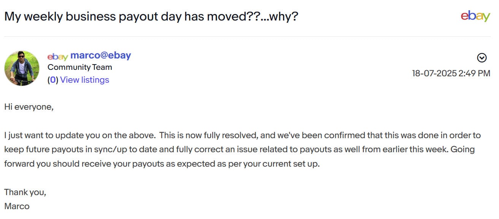
Task: Click the eBay logo in the header
Action: pos(475,16)
